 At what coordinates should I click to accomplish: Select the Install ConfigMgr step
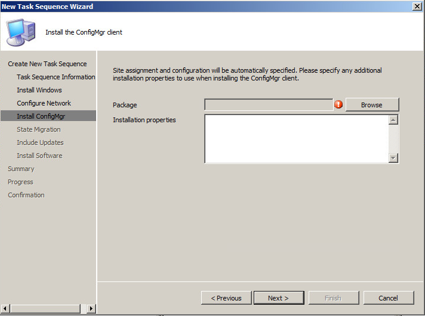(48, 116)
